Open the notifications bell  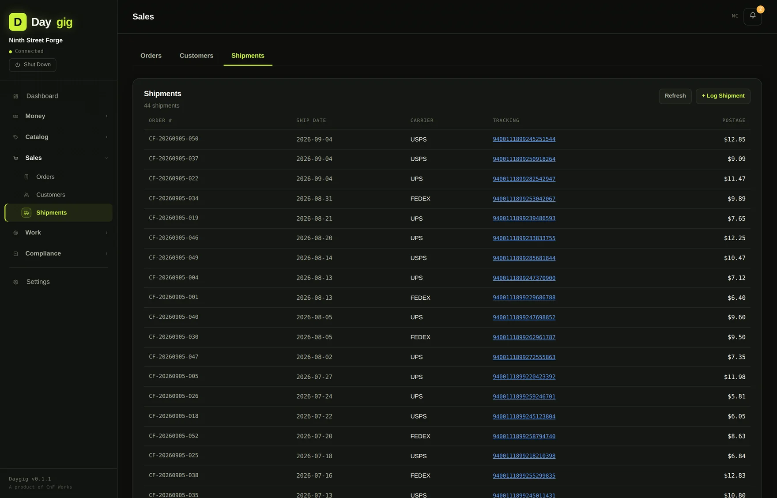[753, 16]
